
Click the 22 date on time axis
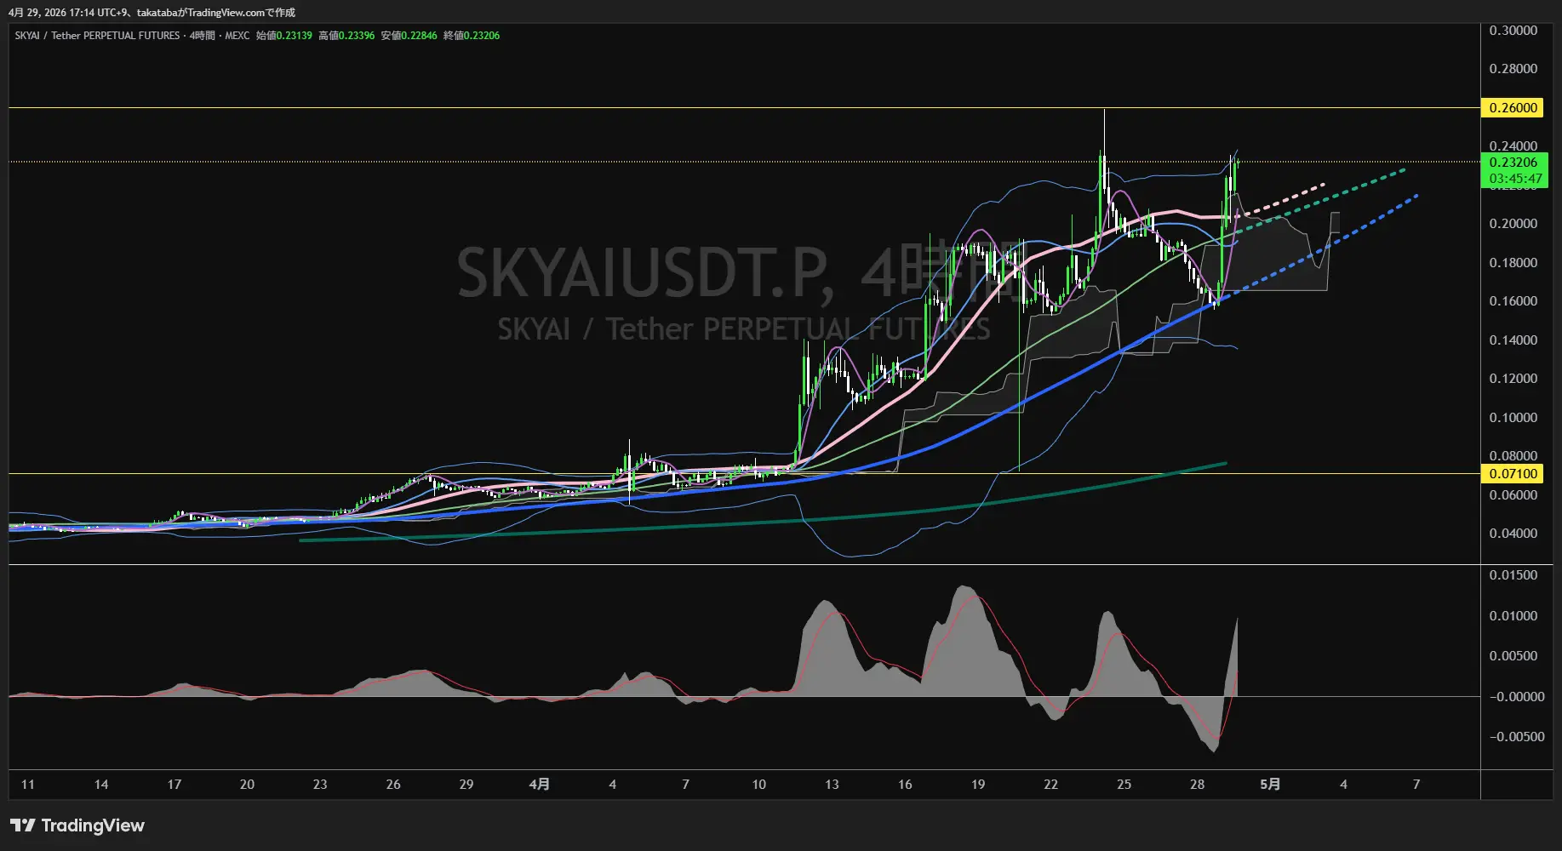1050,785
